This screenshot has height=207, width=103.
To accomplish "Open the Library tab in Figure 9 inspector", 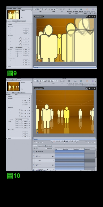I will click(15, 8).
